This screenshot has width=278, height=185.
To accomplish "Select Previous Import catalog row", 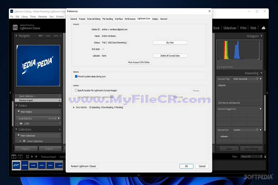I will 38,100.
